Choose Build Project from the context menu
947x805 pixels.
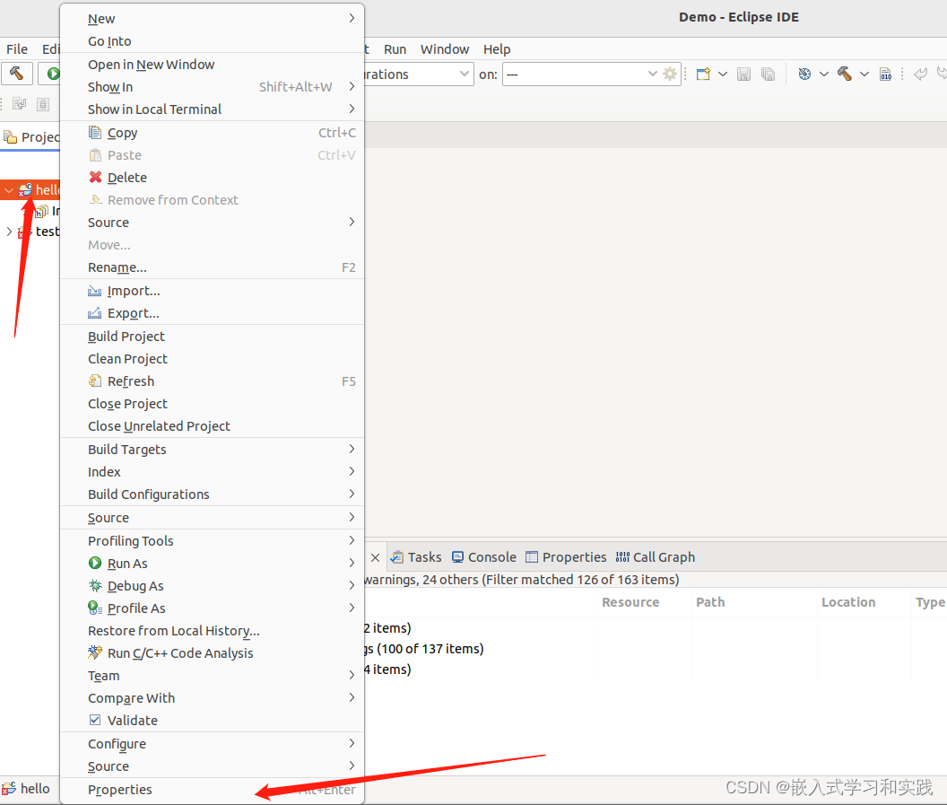click(x=212, y=336)
